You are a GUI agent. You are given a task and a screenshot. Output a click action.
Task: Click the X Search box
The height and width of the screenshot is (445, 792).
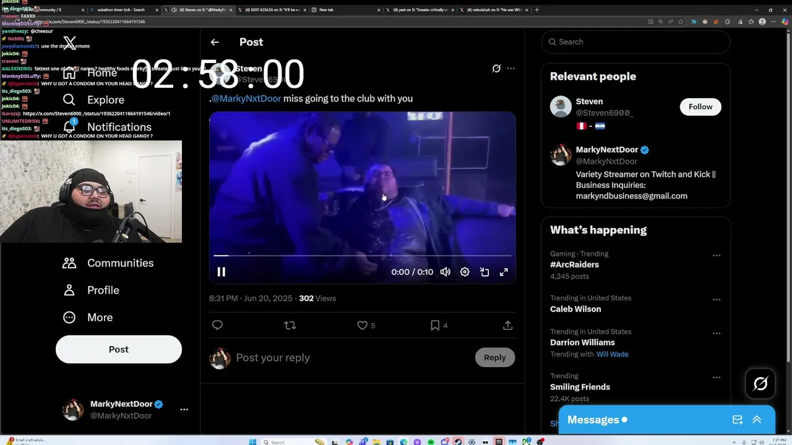(635, 42)
